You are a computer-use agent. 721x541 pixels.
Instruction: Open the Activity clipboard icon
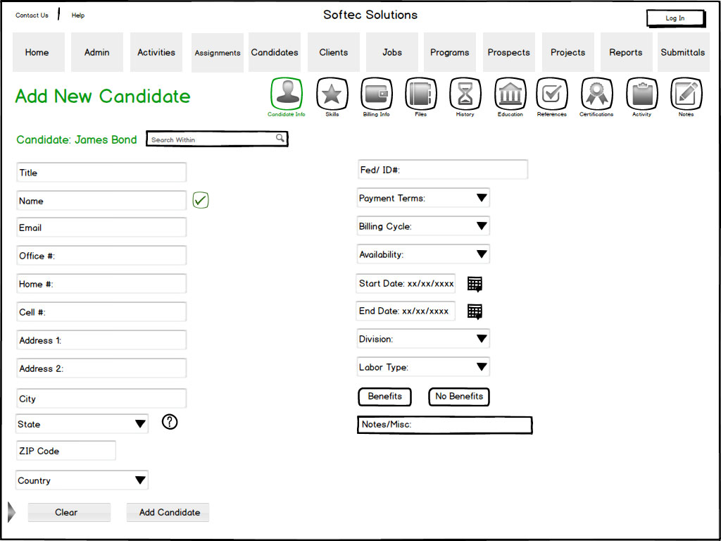[x=641, y=94]
